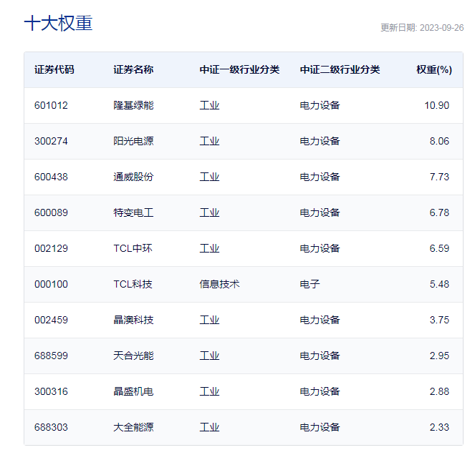Click 电力设备 in the 隆基绿能 row
Image resolution: width=475 pixels, height=460 pixels.
point(320,105)
